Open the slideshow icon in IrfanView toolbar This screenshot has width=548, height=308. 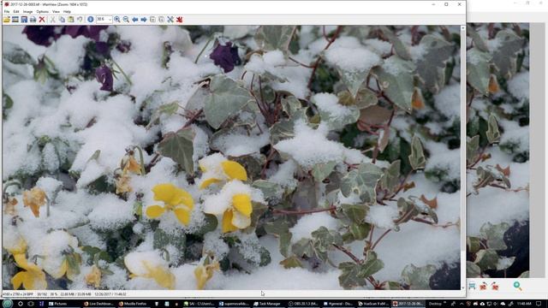tap(15, 20)
